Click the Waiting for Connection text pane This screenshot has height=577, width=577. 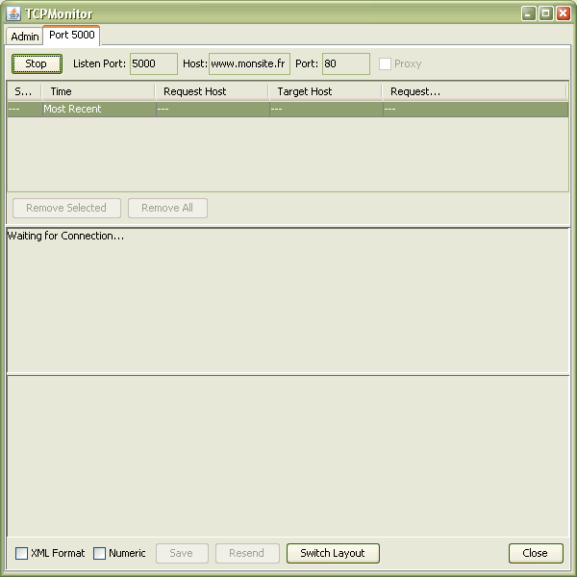(288, 300)
